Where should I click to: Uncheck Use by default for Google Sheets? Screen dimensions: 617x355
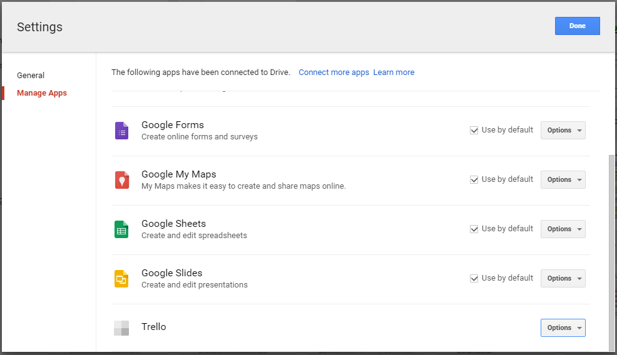(x=474, y=229)
